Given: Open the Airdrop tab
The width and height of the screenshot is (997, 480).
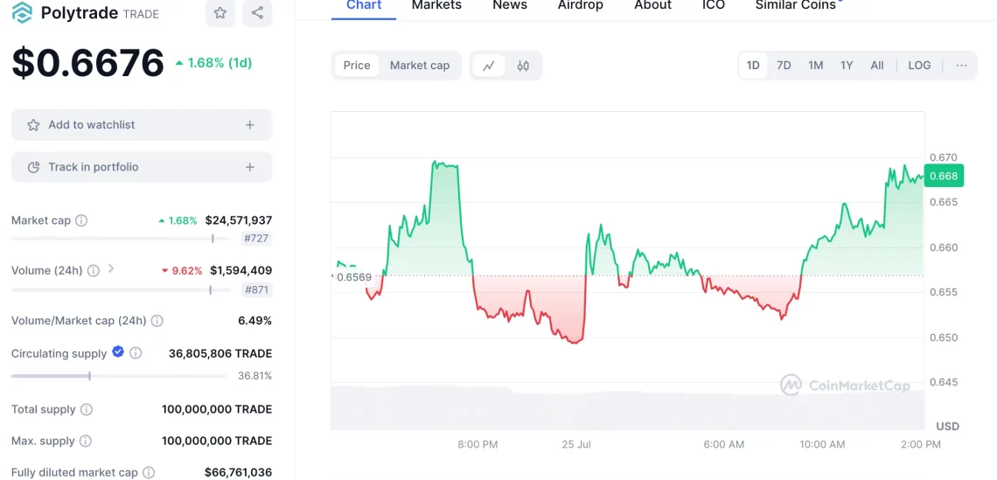Looking at the screenshot, I should click(581, 6).
